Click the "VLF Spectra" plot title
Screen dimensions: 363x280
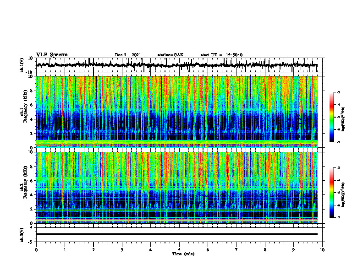52,55
